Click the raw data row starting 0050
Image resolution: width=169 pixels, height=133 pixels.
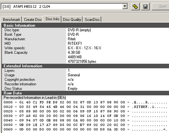click(85, 125)
